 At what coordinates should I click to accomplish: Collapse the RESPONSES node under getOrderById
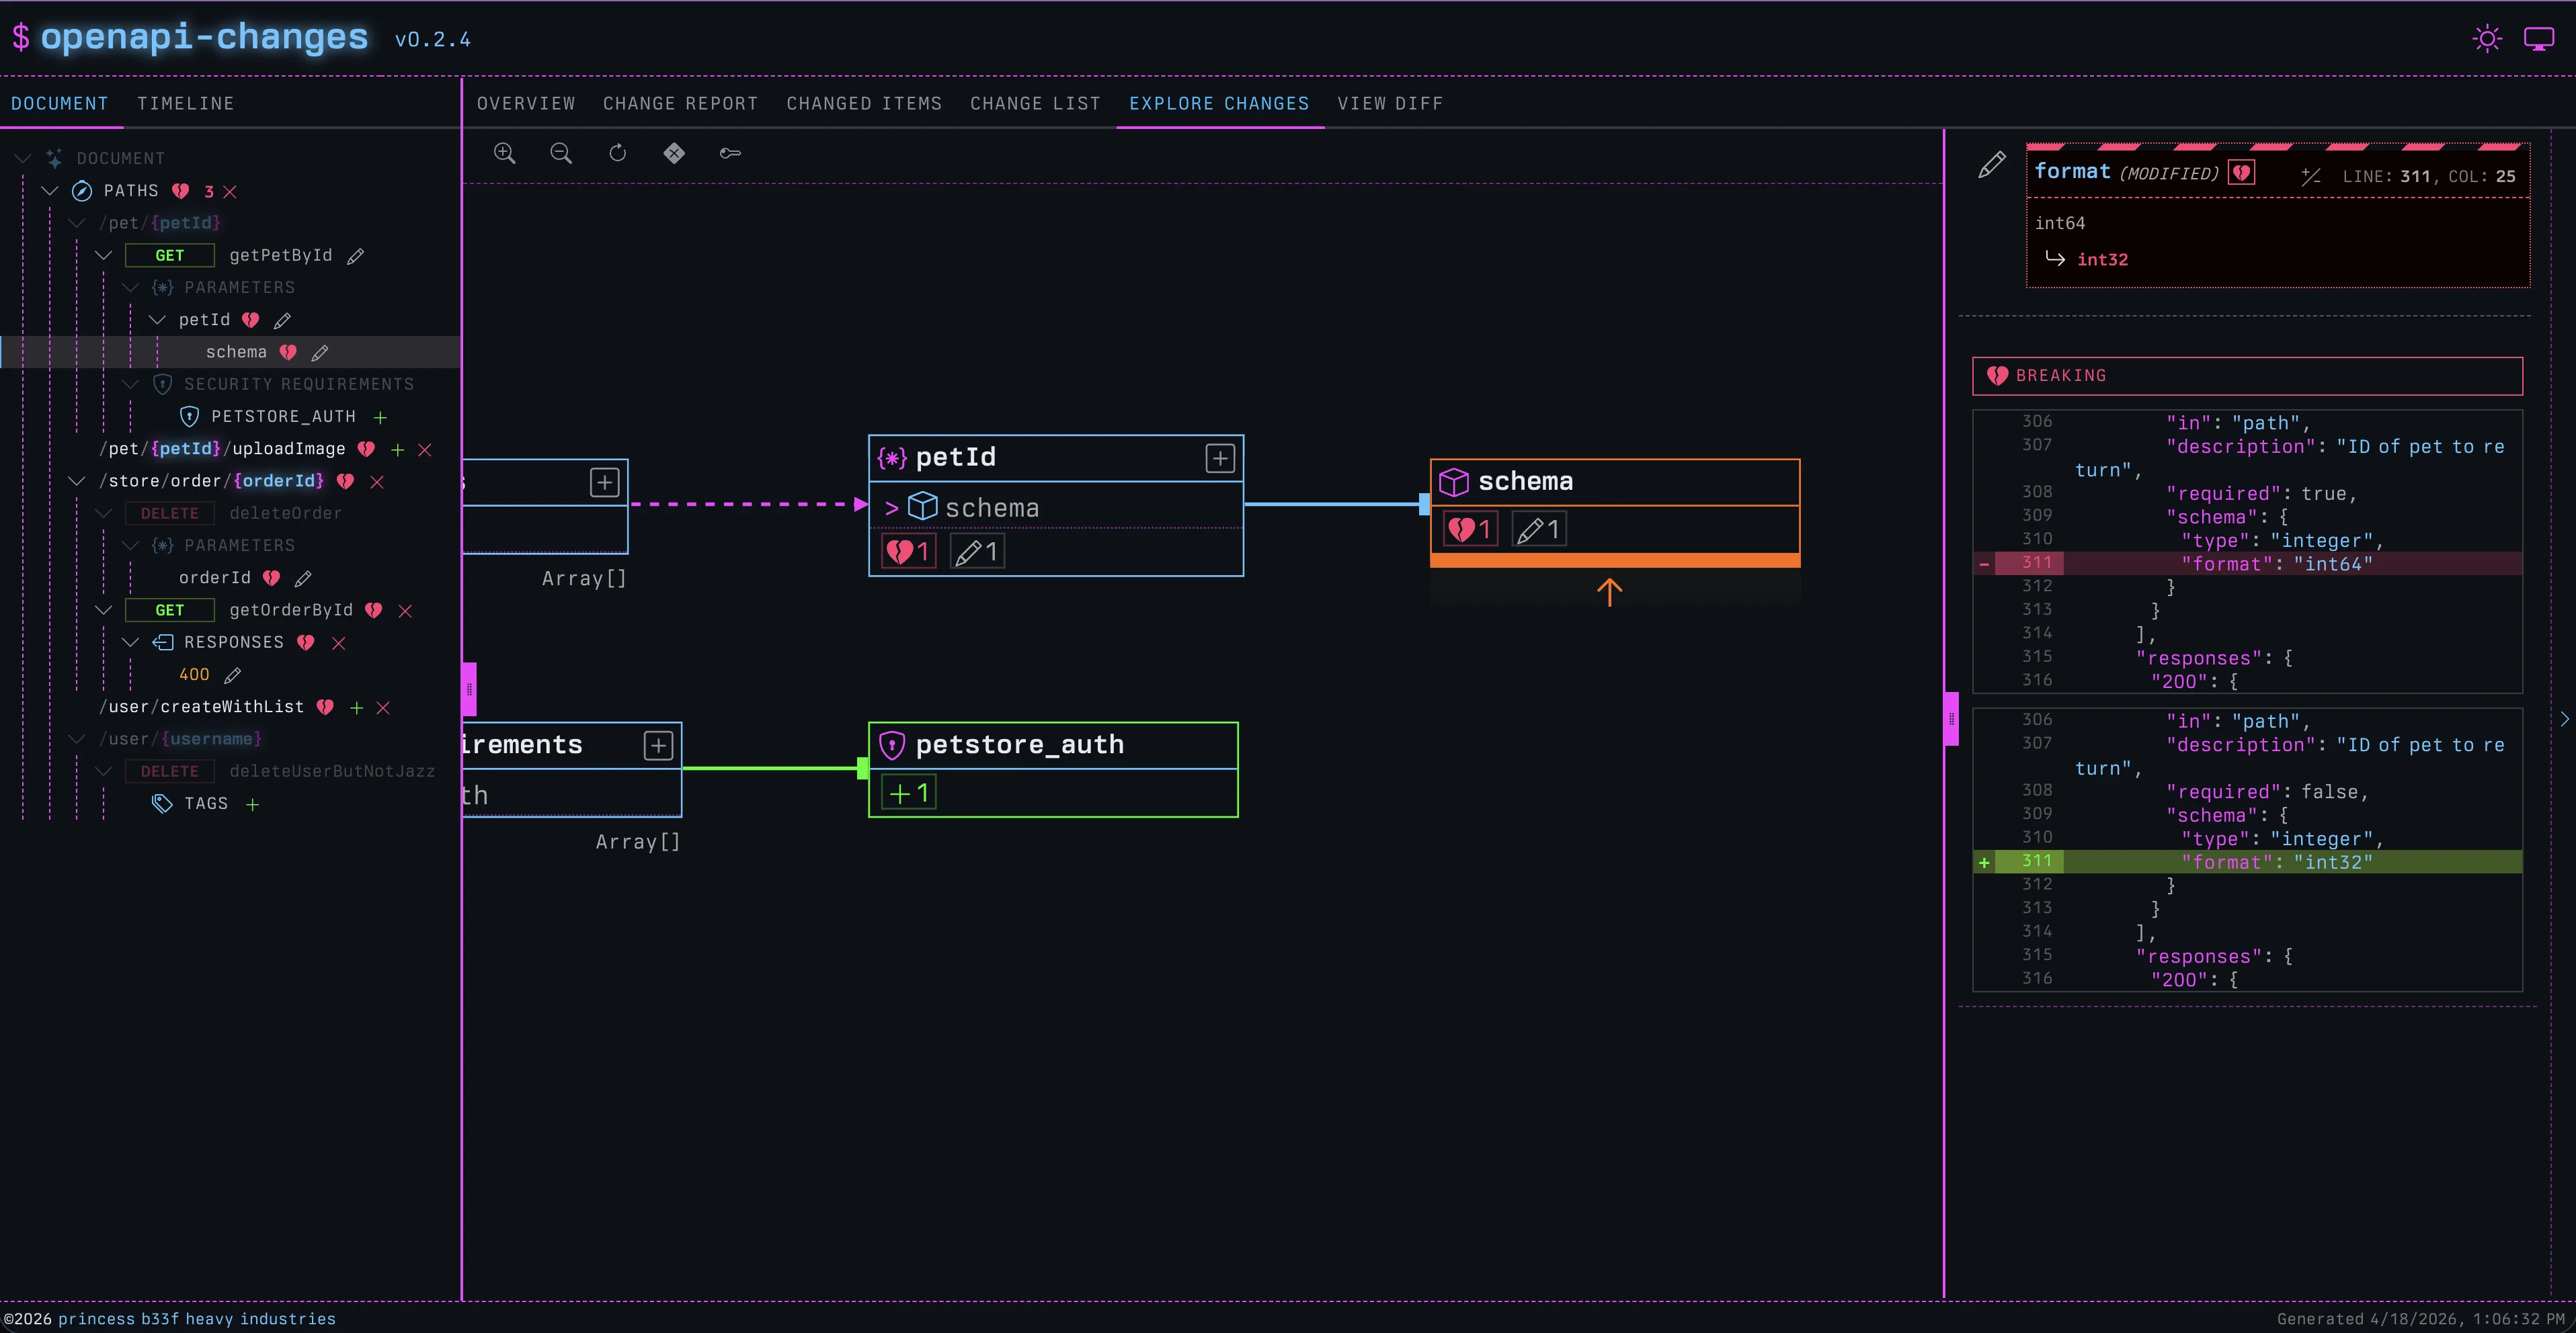[x=130, y=642]
